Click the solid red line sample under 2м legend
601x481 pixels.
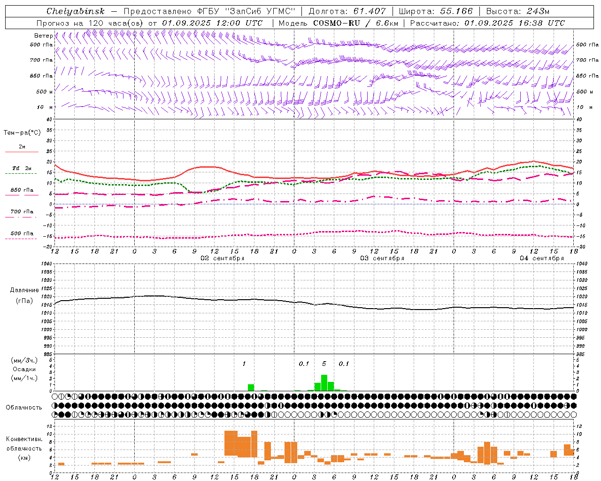pos(22,152)
